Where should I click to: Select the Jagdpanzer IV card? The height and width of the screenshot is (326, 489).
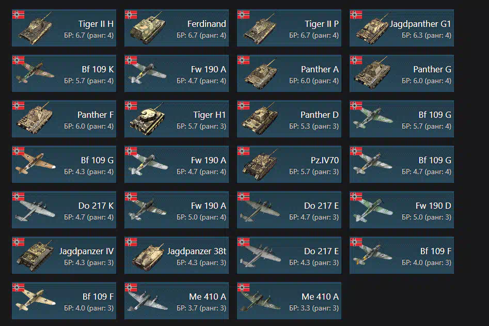pos(64,256)
